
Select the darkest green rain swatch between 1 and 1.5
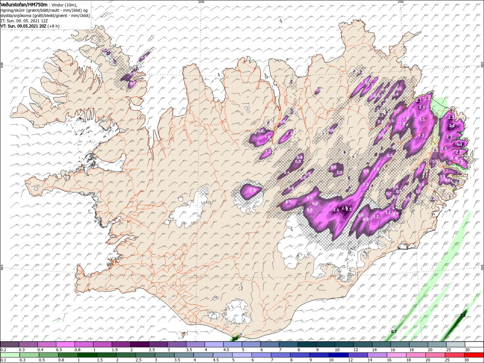87,355
